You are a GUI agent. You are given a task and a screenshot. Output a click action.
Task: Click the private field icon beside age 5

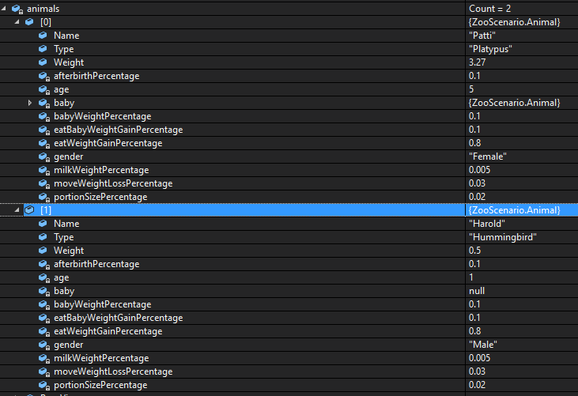44,89
